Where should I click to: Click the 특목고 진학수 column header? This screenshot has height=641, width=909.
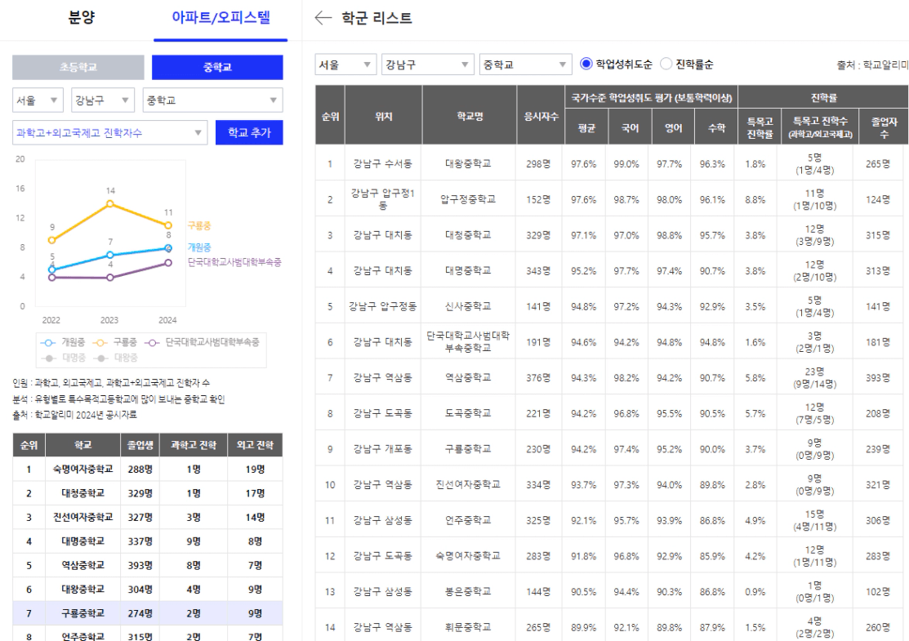click(820, 127)
